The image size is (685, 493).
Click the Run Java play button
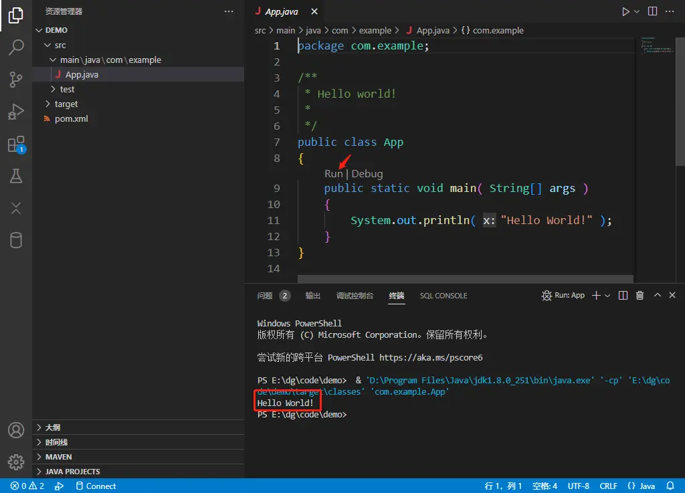point(625,11)
